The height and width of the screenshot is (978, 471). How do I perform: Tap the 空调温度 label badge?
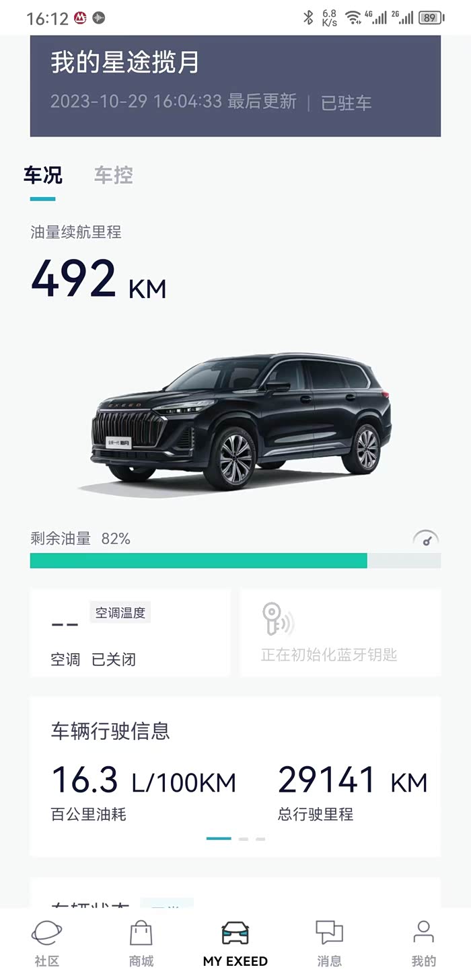pos(120,613)
